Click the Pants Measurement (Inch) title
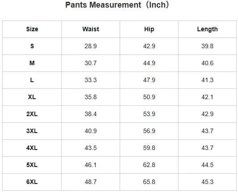Screen dimensions: 238x192 (117, 5)
